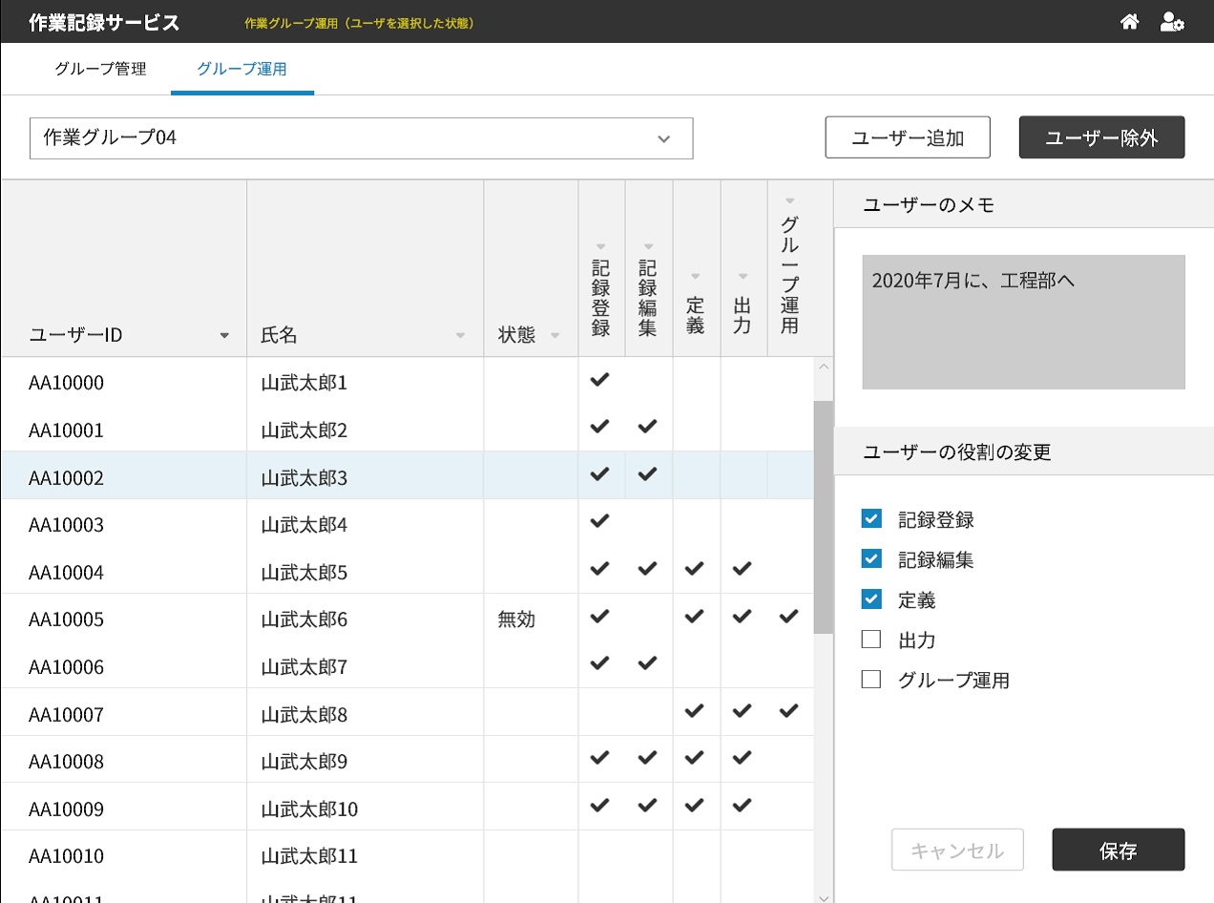This screenshot has width=1214, height=903.
Task: Click 記録編集 checkmark for AA10006
Action: [647, 662]
